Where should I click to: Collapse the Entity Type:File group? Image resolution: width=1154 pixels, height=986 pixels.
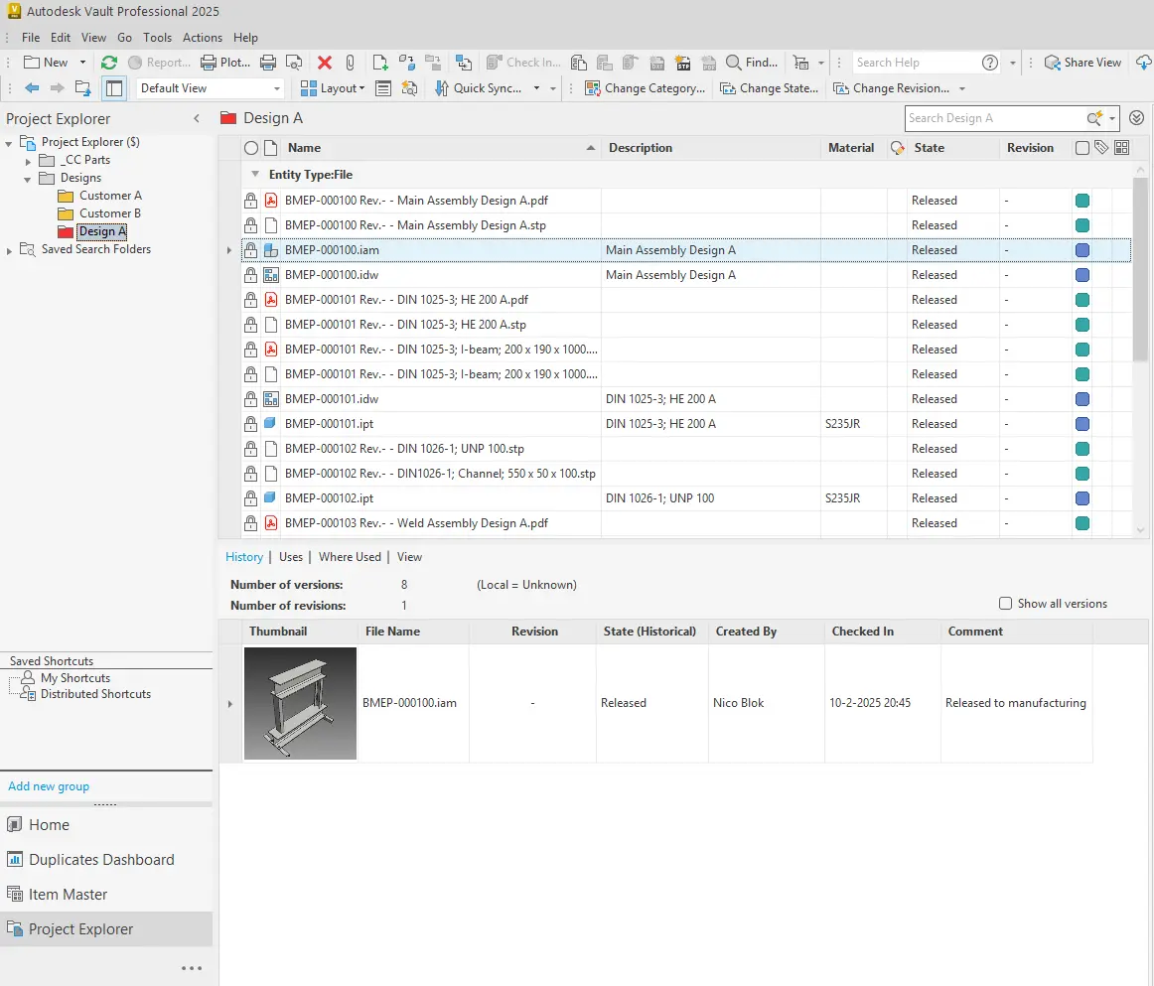coord(255,175)
